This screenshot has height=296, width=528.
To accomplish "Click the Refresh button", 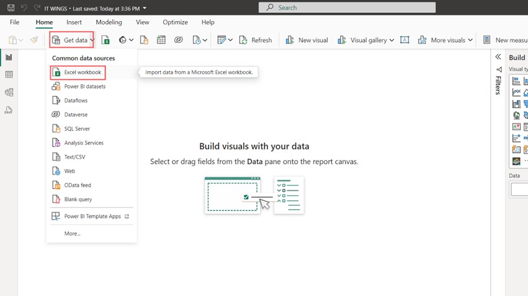I will (x=256, y=40).
